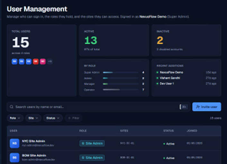Click the Super Admin role bar
The image size is (227, 164).
[x=121, y=73]
